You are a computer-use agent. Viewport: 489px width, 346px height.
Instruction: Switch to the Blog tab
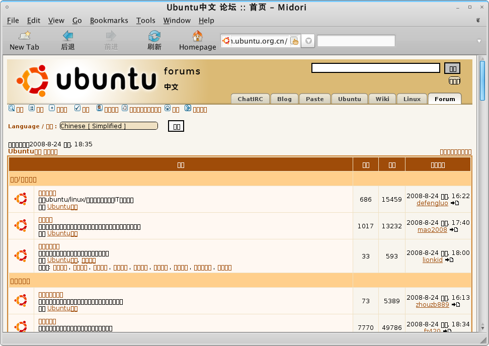click(284, 99)
